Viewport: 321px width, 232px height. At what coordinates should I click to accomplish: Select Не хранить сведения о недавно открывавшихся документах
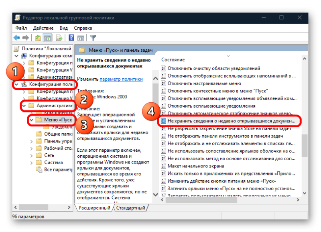pyautogui.click(x=232, y=121)
